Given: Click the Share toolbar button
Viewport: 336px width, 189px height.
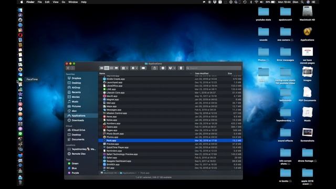Looking at the screenshot, I should click(x=154, y=68).
